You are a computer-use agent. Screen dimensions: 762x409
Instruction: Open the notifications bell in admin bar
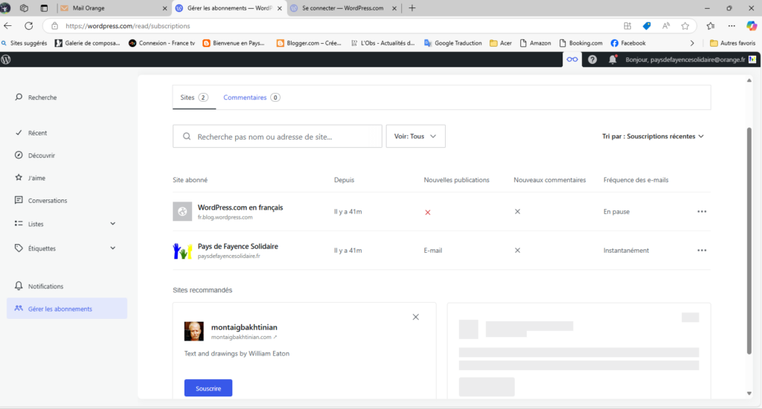[x=612, y=59]
